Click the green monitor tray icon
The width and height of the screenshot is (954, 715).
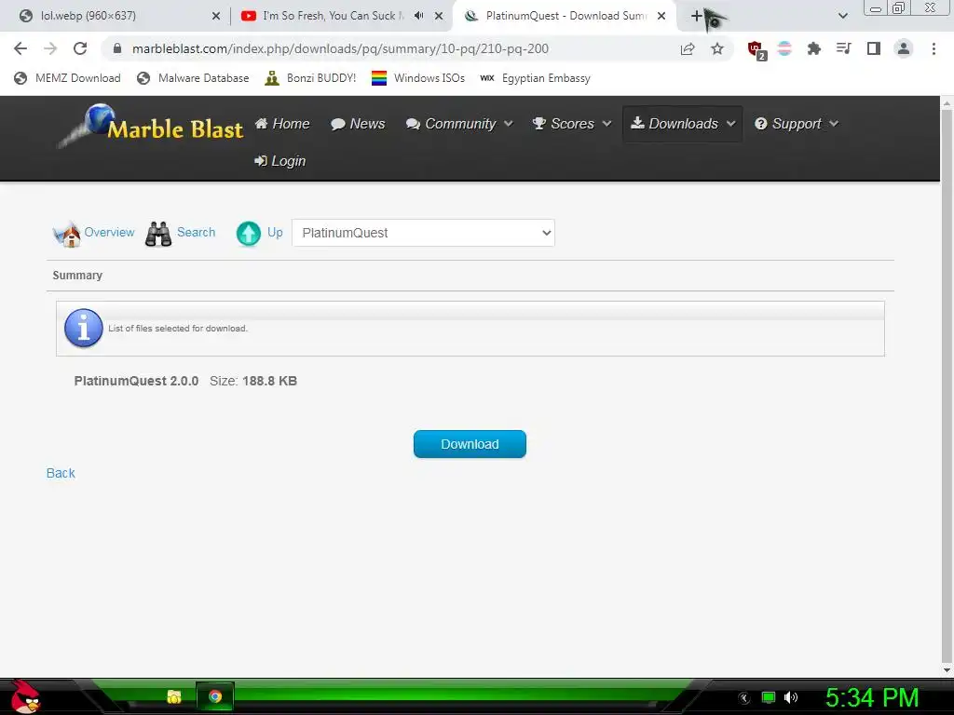(x=769, y=697)
